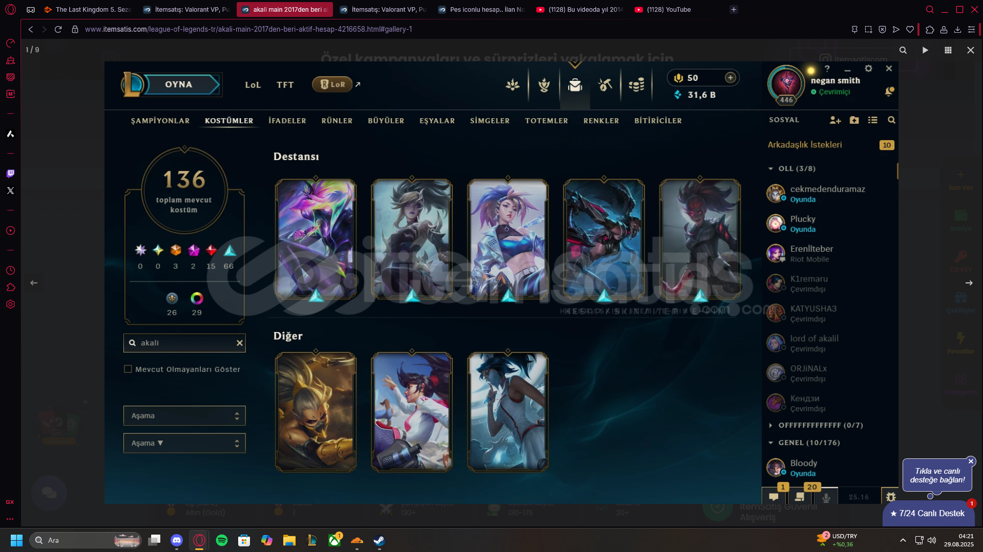This screenshot has height=552, width=983.
Task: Open the ŞAMPİYONLAR collection tab
Action: [x=160, y=121]
